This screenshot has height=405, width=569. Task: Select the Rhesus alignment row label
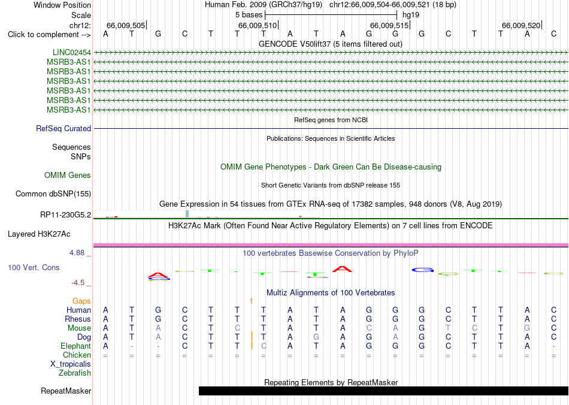point(78,319)
